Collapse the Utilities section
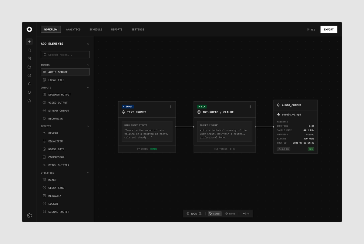Image resolution: width=364 pixels, height=244 pixels. pos(88,173)
